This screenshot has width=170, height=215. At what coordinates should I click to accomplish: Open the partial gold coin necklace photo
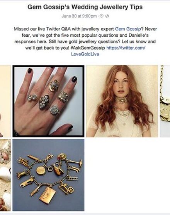click(x=165, y=101)
